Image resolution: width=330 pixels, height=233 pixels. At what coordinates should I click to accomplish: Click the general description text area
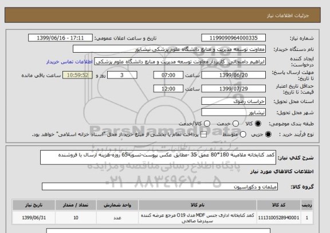(x=158, y=157)
